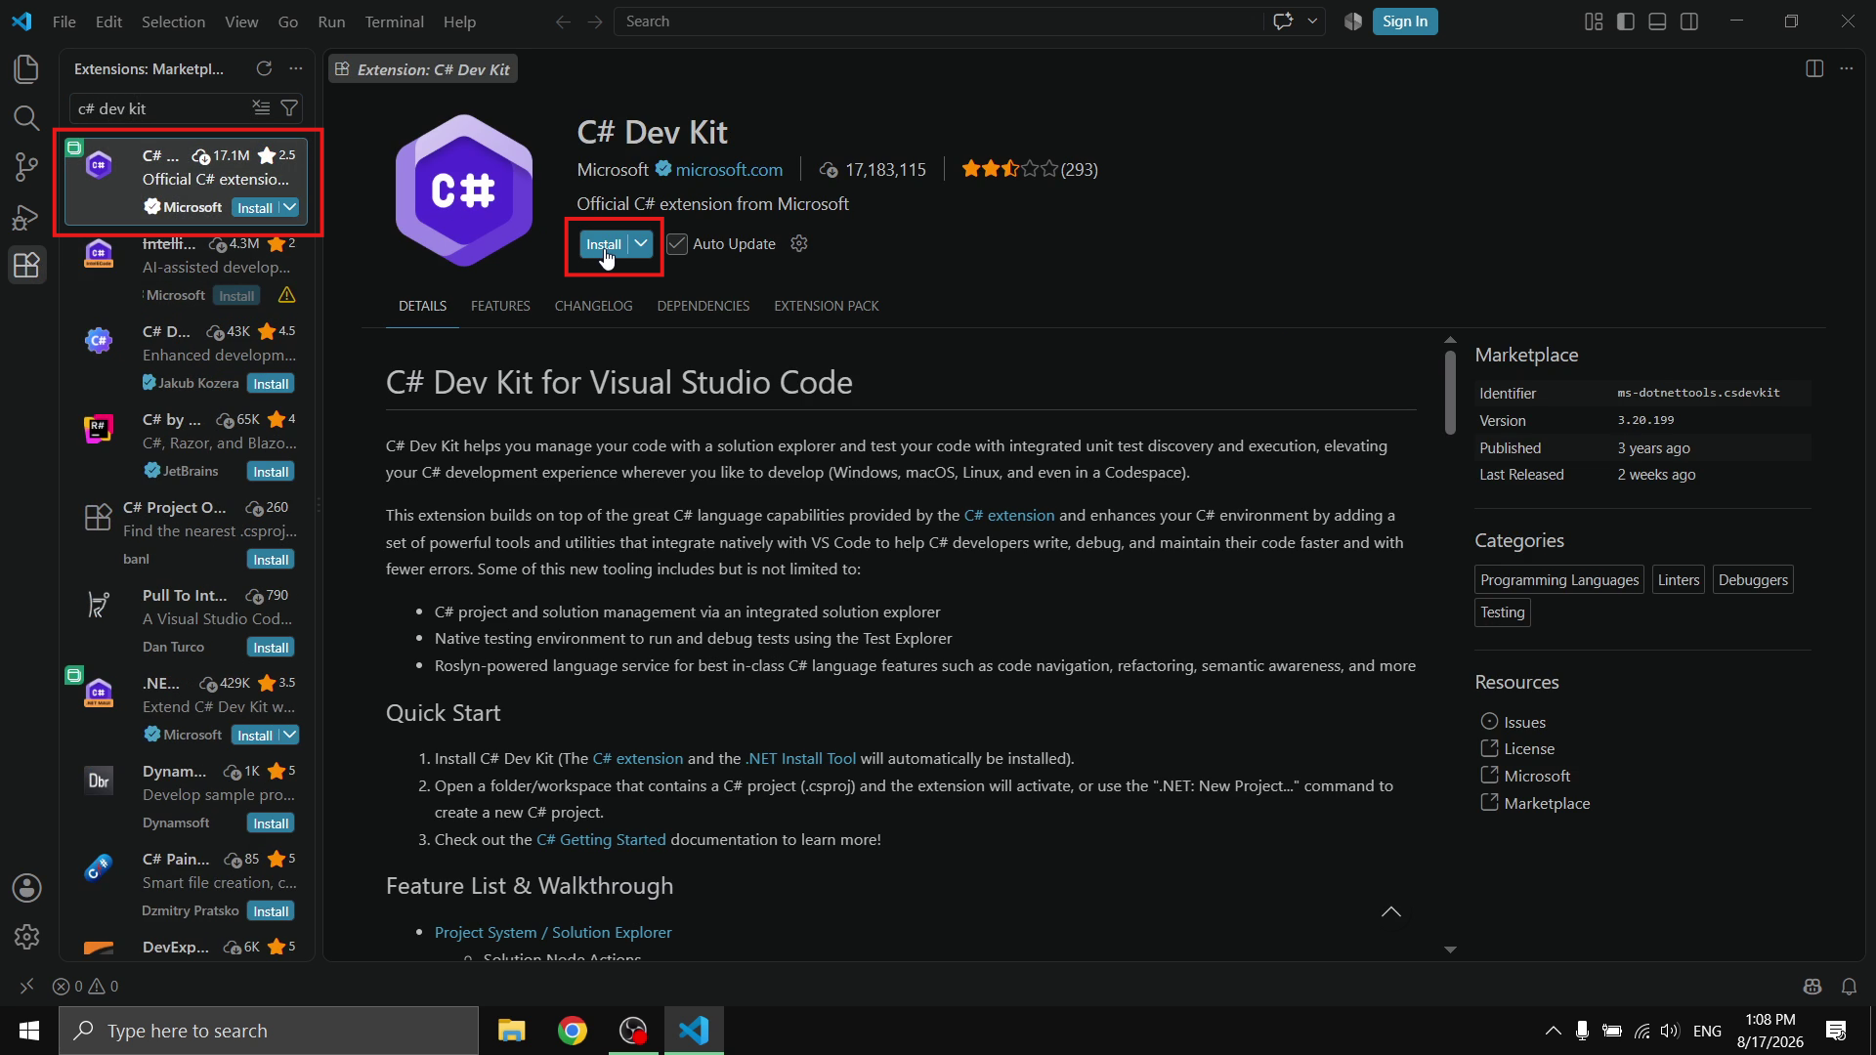1876x1055 pixels.
Task: Show errors and warnings count
Action: [86, 986]
